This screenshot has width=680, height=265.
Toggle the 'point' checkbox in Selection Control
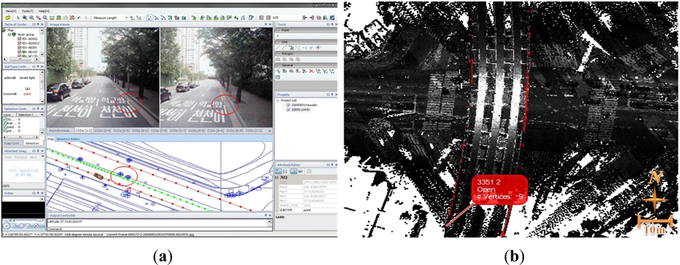click(x=5, y=126)
